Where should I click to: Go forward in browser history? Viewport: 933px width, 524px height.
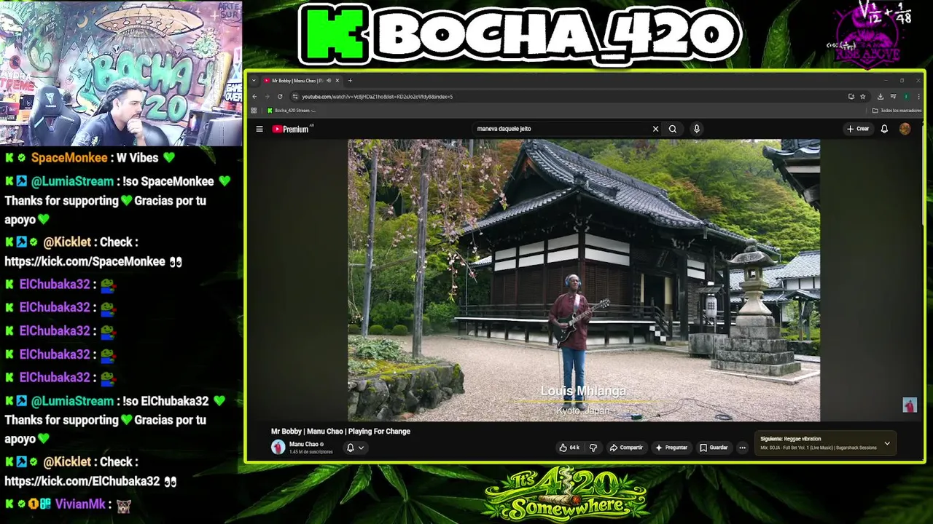(267, 96)
